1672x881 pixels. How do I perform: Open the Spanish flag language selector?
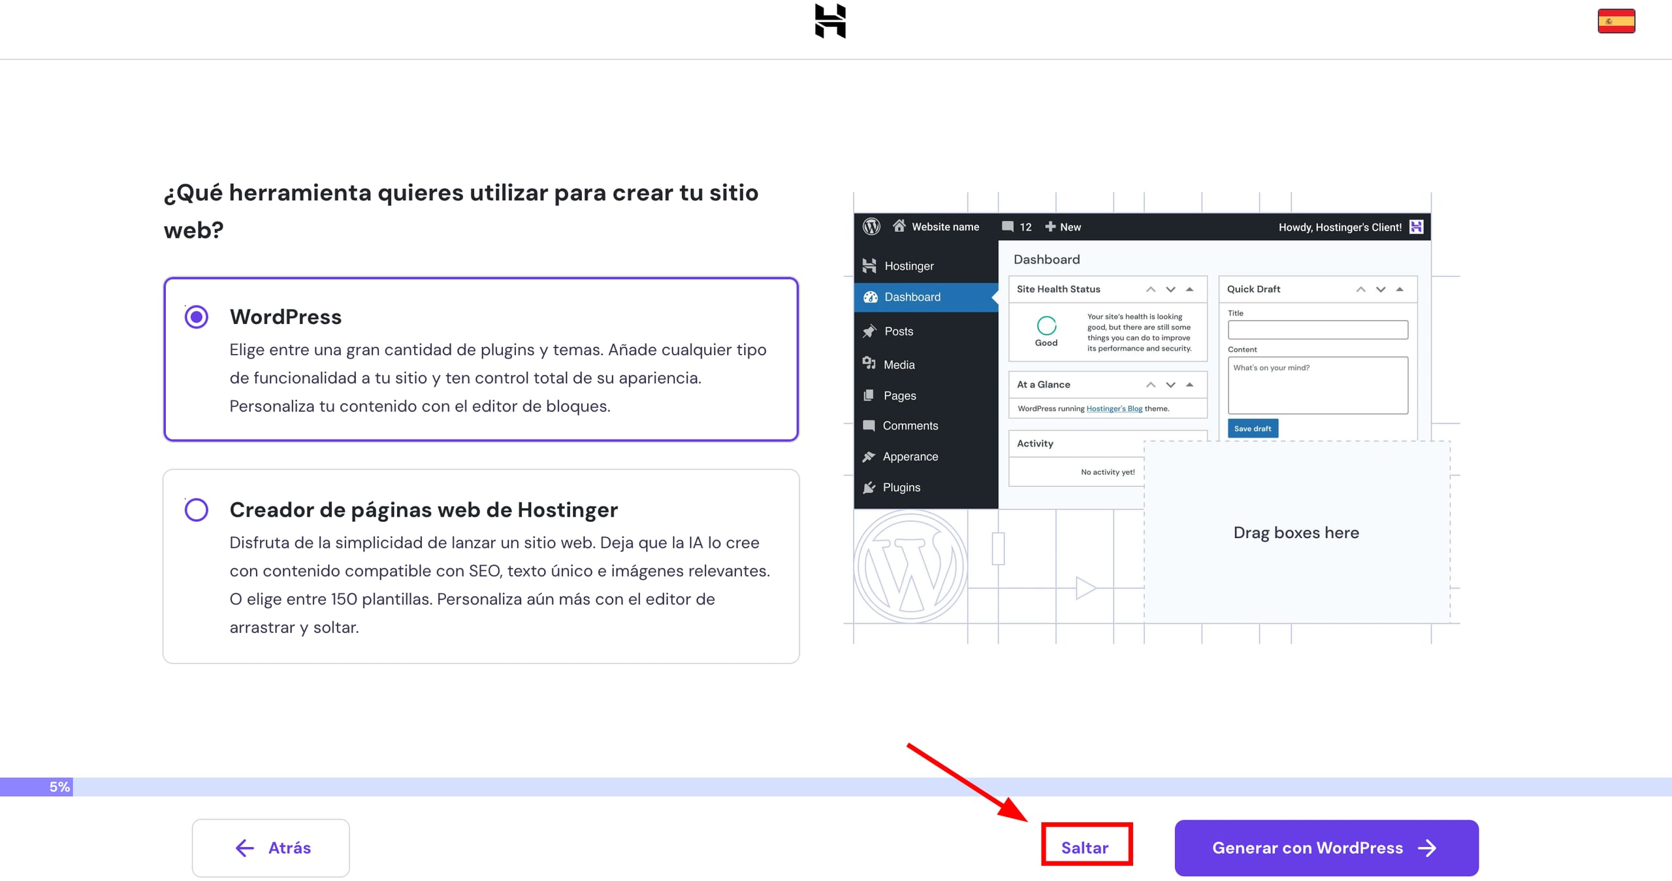tap(1616, 21)
